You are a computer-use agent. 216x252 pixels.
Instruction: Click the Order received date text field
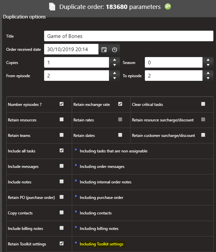[71, 49]
